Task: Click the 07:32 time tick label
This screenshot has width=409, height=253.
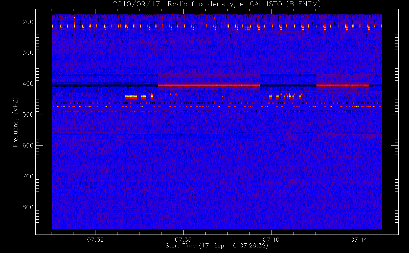Action: tap(96, 240)
